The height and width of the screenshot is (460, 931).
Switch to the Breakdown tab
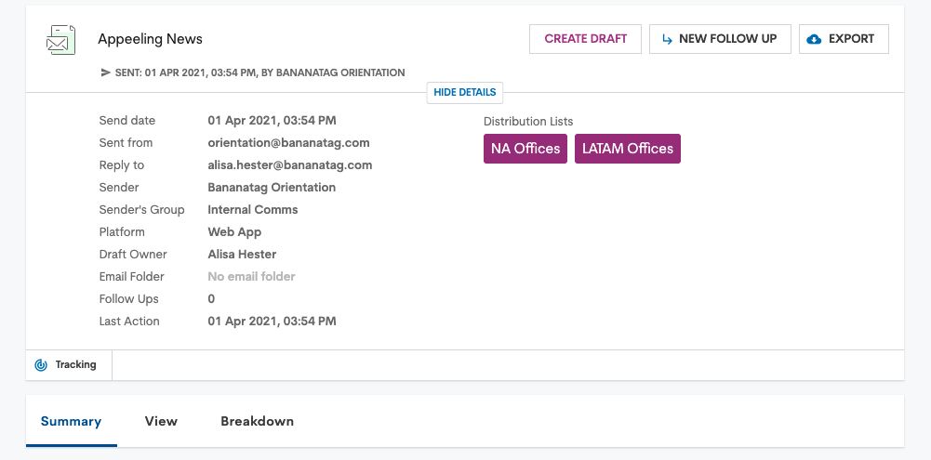(257, 421)
